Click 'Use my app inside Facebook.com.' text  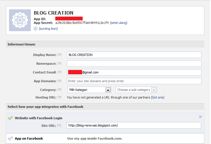[95, 138]
